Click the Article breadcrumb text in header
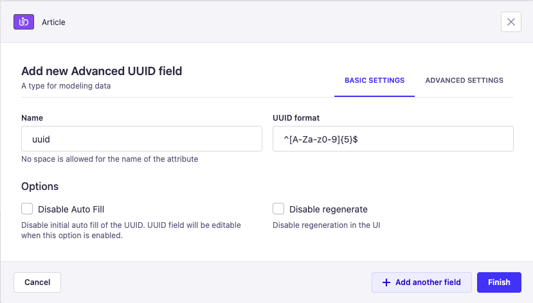Screen dimensions: 533x303 point(53,22)
